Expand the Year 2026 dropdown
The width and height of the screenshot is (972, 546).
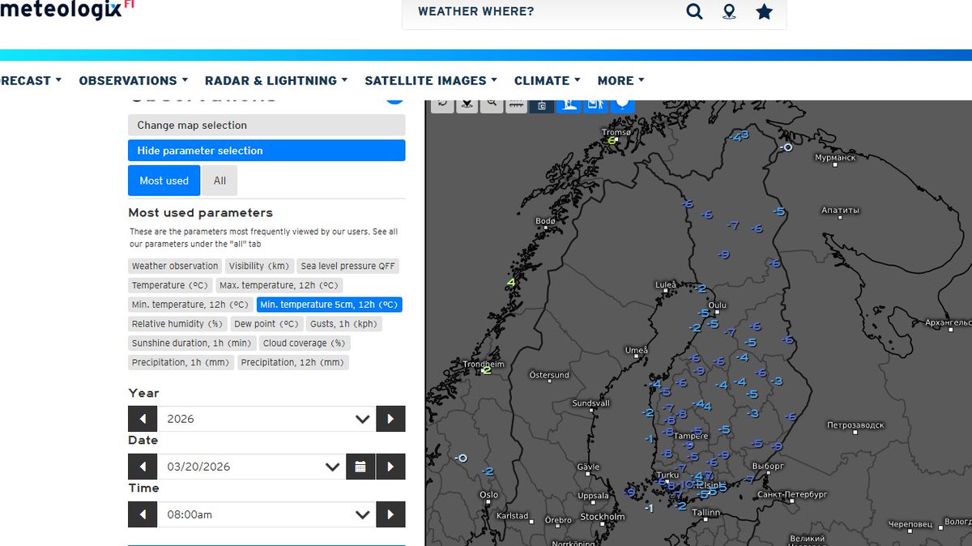[266, 419]
